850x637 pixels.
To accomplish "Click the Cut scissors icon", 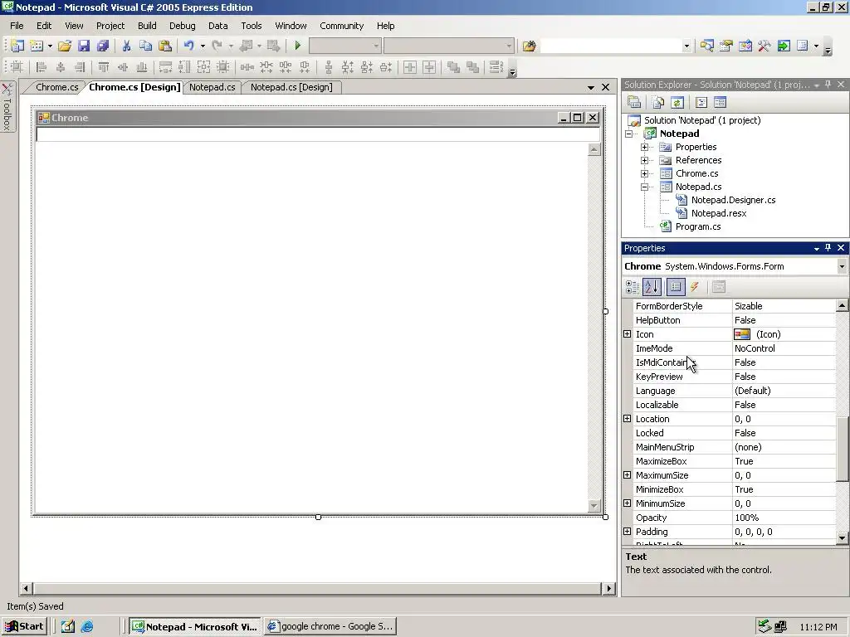I will (x=126, y=46).
